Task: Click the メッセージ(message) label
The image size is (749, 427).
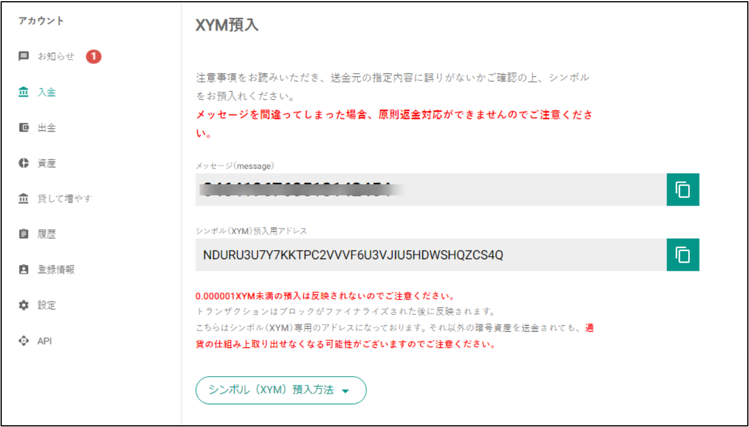Action: 235,166
